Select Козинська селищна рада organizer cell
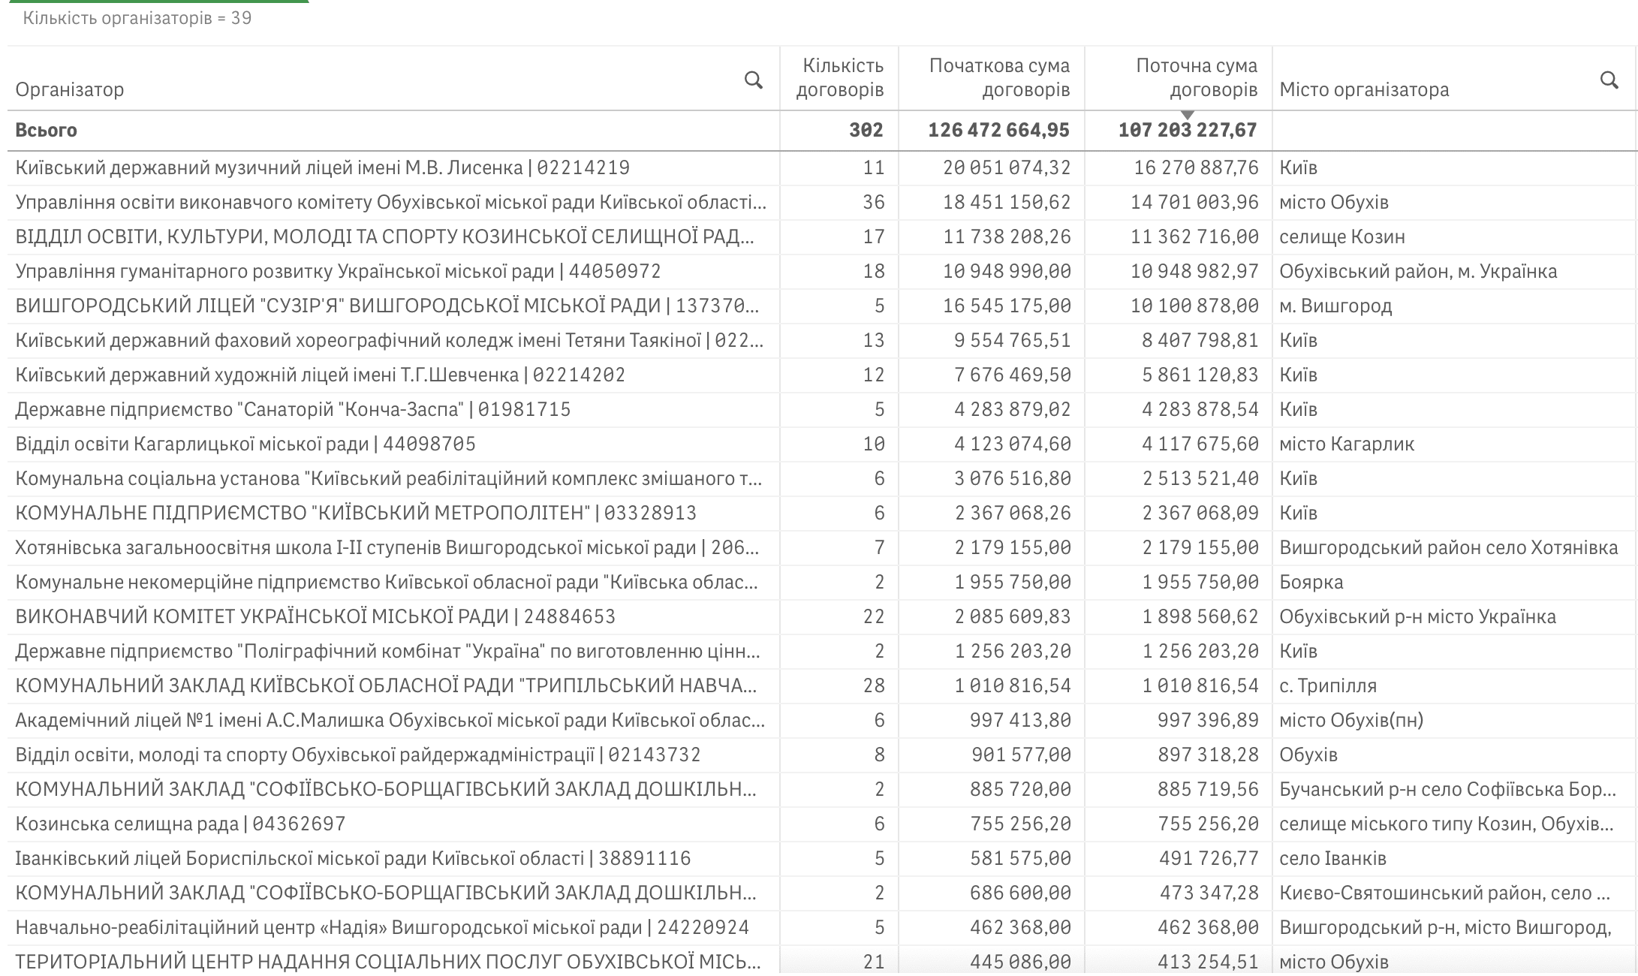This screenshot has width=1638, height=976. (x=180, y=824)
